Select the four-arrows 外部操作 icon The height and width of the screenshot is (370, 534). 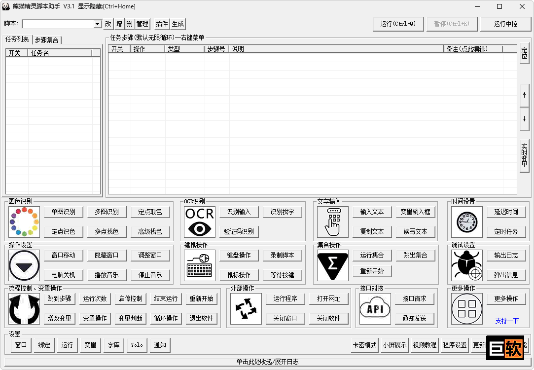tap(245, 309)
